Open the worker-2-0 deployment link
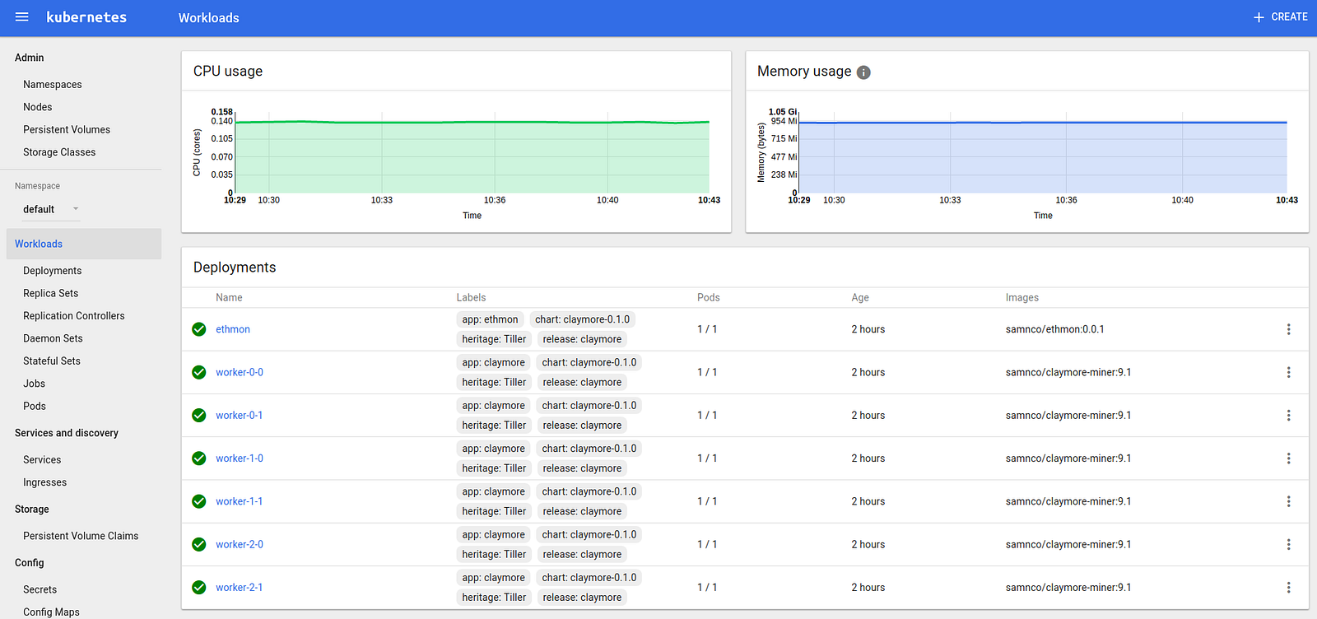 click(x=240, y=544)
